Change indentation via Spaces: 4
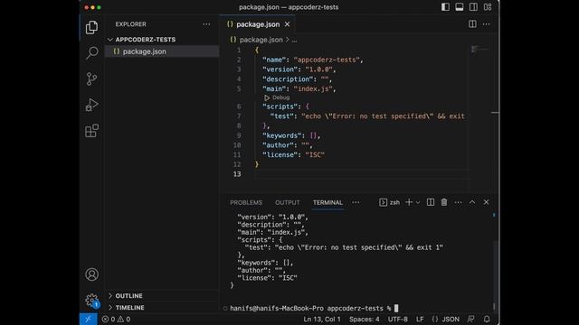This screenshot has height=325, width=579. coord(364,319)
